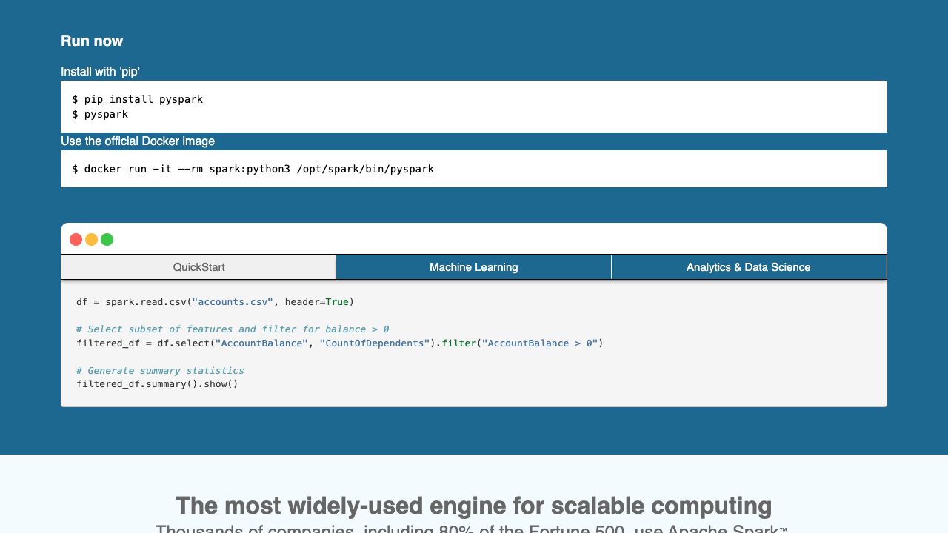Image resolution: width=948 pixels, height=533 pixels.
Task: Click the red dot in code window
Action: [x=76, y=239]
